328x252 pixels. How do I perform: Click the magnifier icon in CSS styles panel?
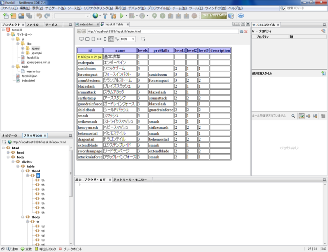(x=293, y=116)
